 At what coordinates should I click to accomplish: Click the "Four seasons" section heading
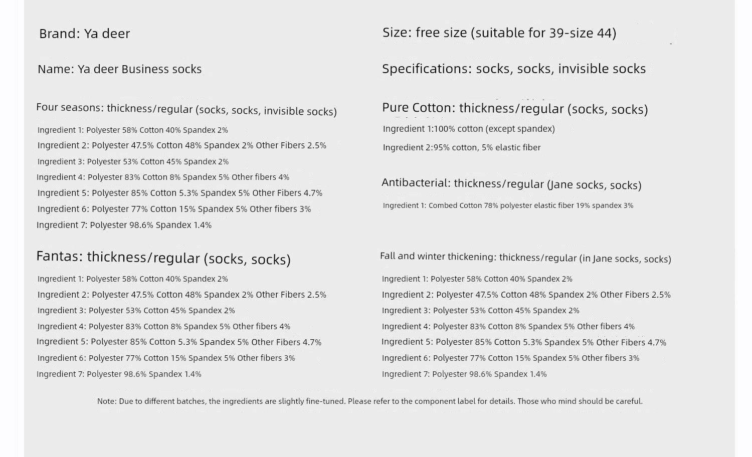click(186, 109)
